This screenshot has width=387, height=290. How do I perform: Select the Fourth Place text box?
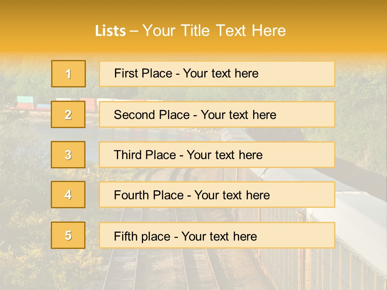coord(217,195)
